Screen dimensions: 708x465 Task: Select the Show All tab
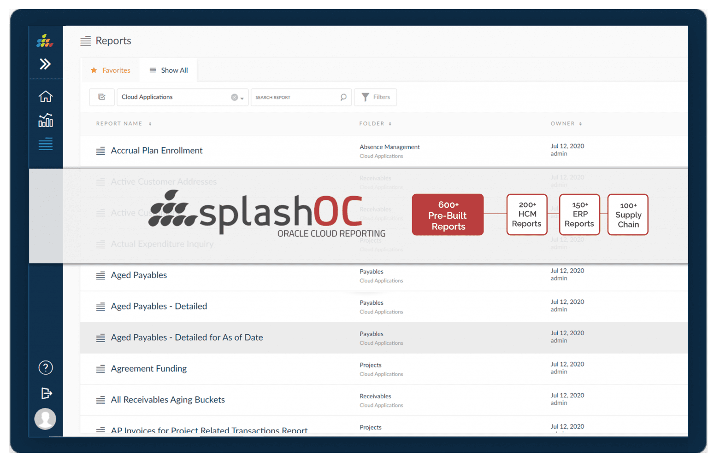tap(169, 70)
